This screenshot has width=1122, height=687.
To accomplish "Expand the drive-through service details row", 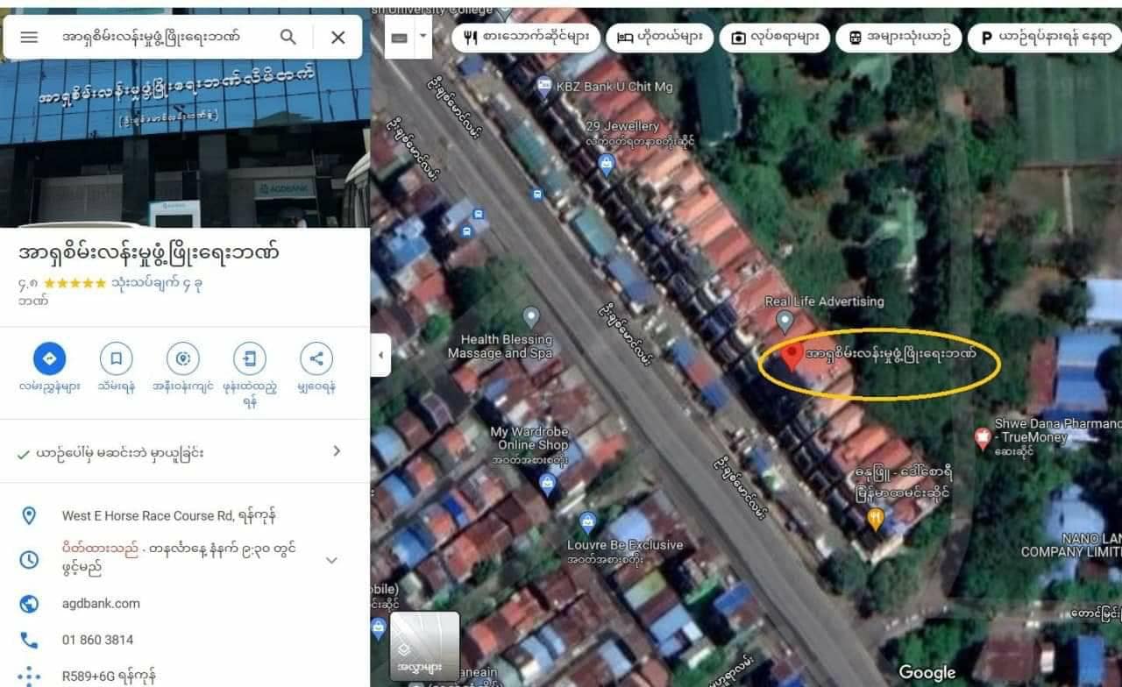I will point(185,452).
